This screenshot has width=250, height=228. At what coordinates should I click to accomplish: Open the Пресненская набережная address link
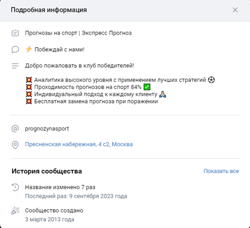[79, 144]
